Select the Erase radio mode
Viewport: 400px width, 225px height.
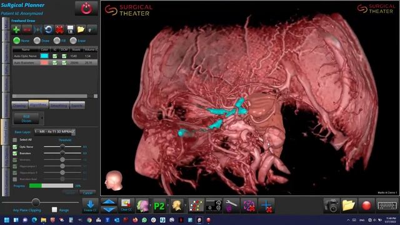tap(73, 41)
